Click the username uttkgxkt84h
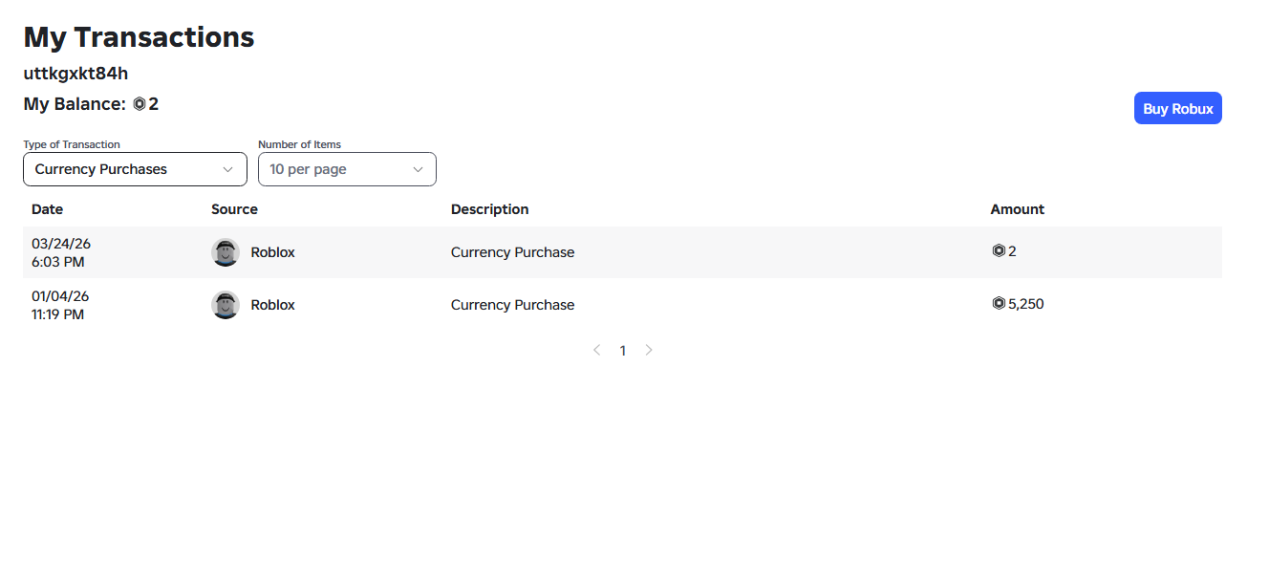 (x=75, y=74)
